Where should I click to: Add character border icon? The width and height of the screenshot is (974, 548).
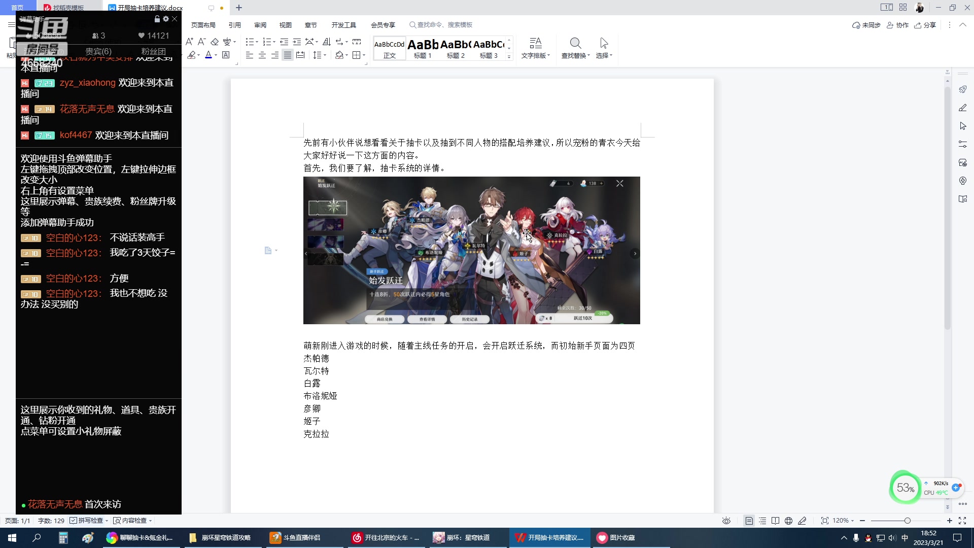[x=226, y=55]
